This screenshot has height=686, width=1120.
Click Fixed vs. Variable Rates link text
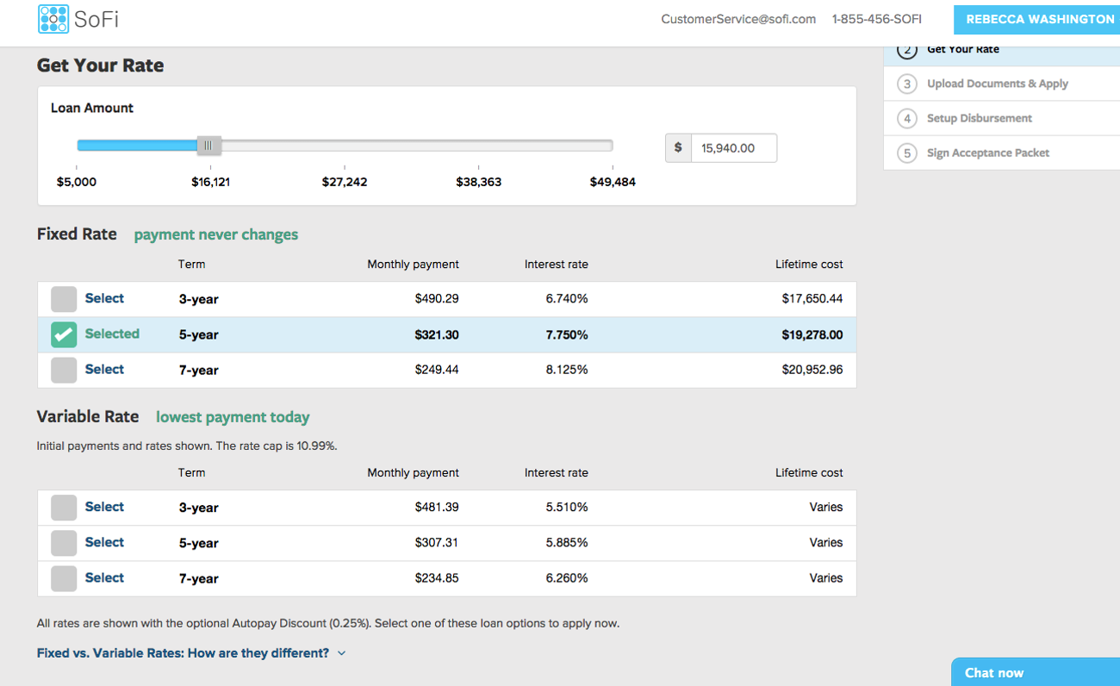[183, 653]
